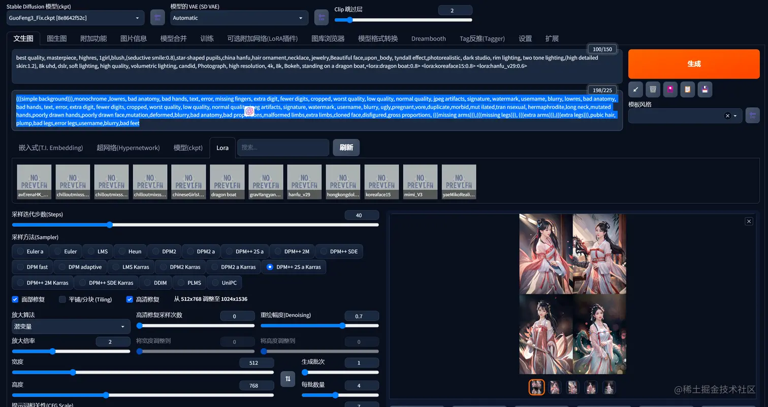Refresh the SD VAE model list
This screenshot has width=768, height=407.
[x=321, y=18]
